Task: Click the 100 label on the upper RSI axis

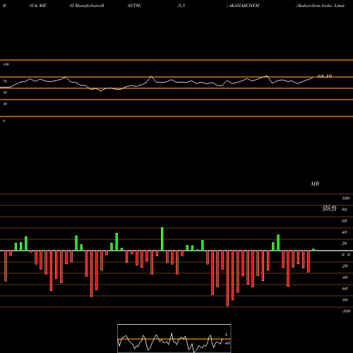Action: coord(6,64)
